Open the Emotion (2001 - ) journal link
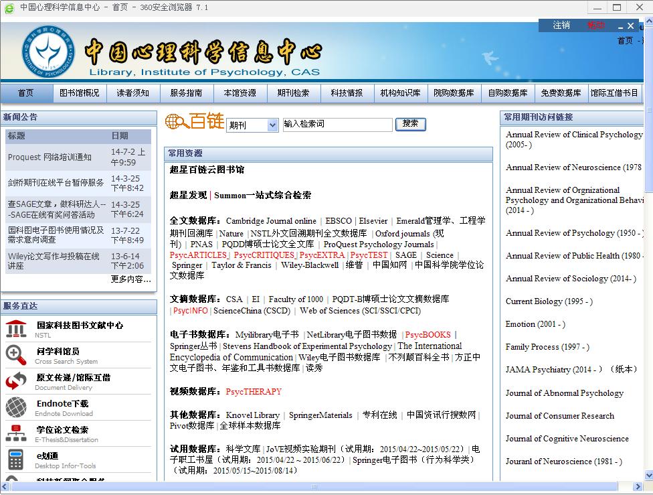This screenshot has height=495, width=653. click(535, 324)
